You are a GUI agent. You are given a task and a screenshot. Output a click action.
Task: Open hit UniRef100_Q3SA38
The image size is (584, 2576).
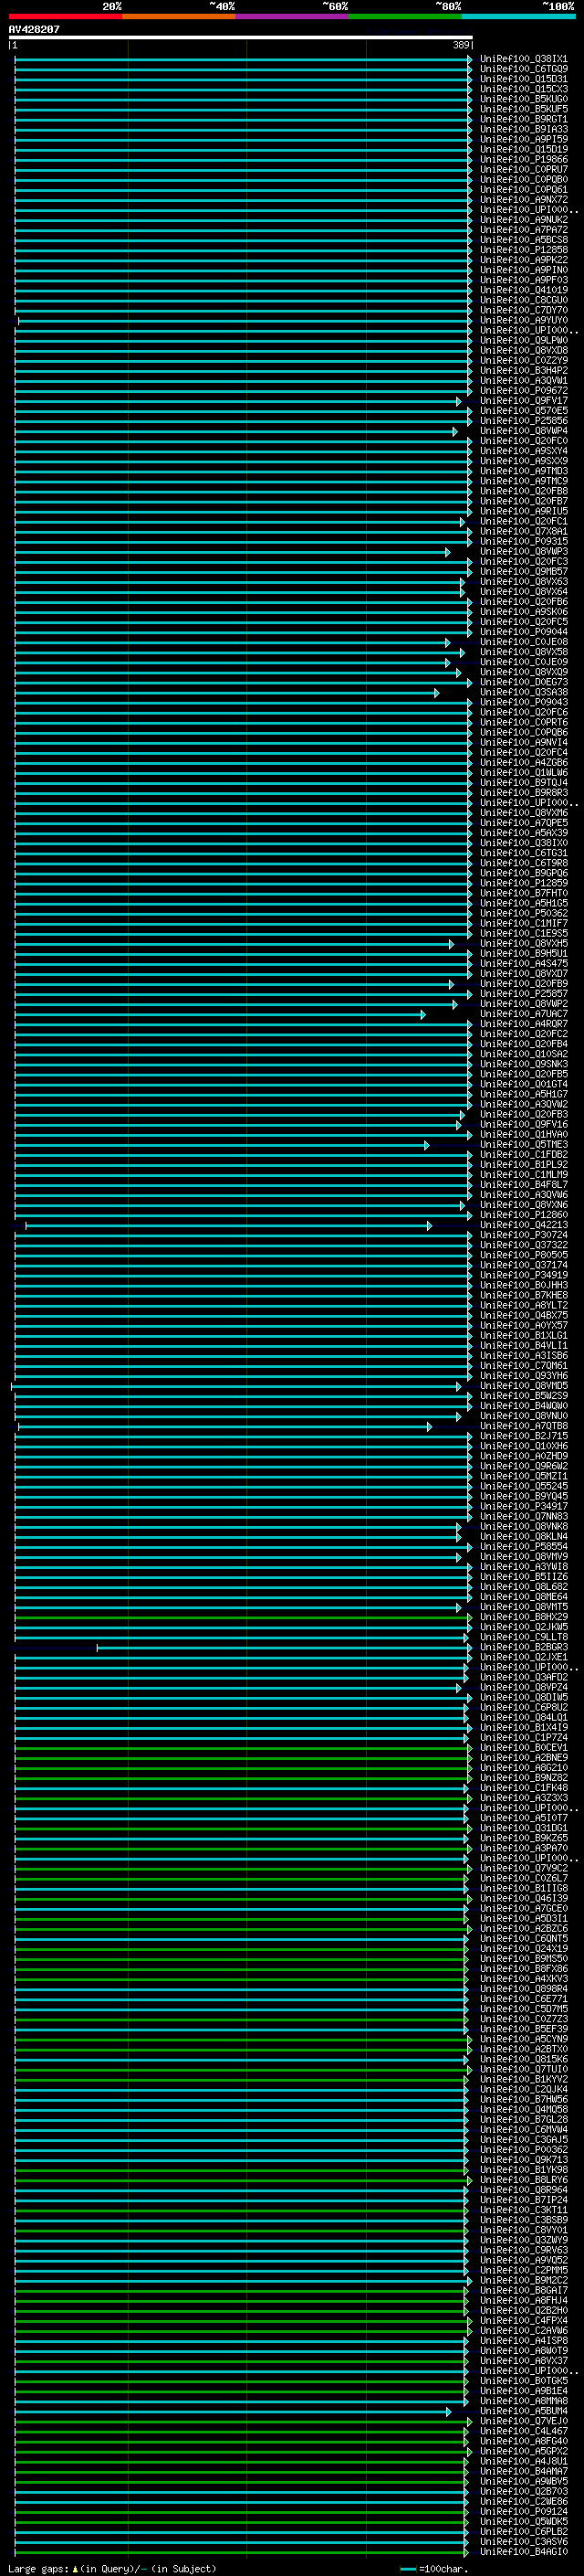[x=523, y=692]
